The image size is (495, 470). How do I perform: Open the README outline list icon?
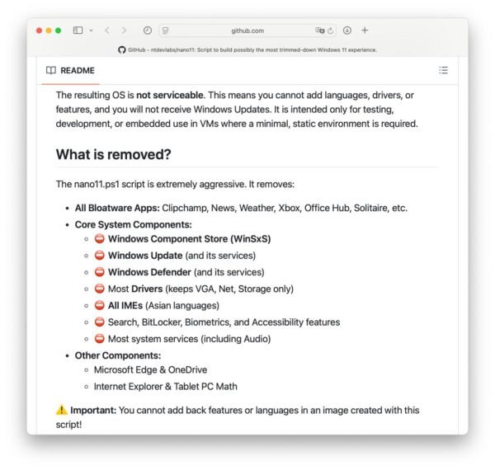coord(443,70)
